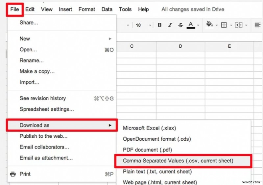Choose Import... from the menu

click(x=62, y=82)
